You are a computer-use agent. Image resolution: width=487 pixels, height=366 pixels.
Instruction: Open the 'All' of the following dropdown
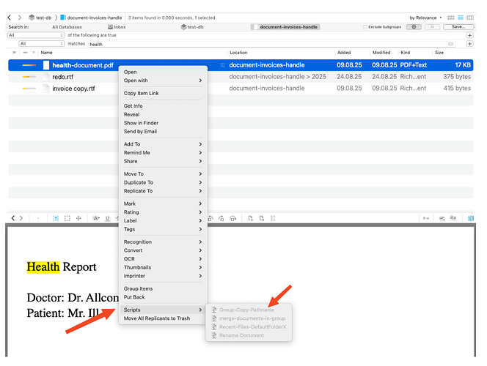tap(35, 35)
